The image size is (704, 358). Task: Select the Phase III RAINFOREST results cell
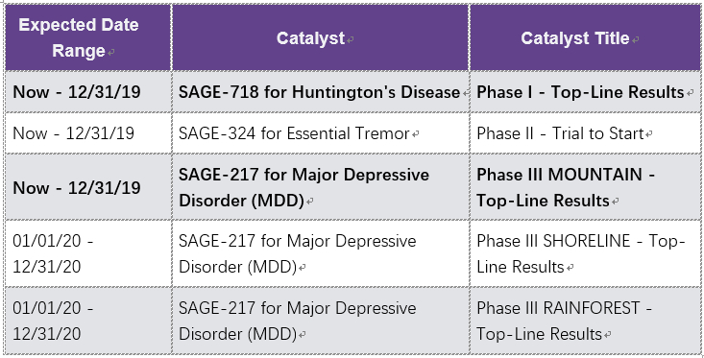coord(585,321)
